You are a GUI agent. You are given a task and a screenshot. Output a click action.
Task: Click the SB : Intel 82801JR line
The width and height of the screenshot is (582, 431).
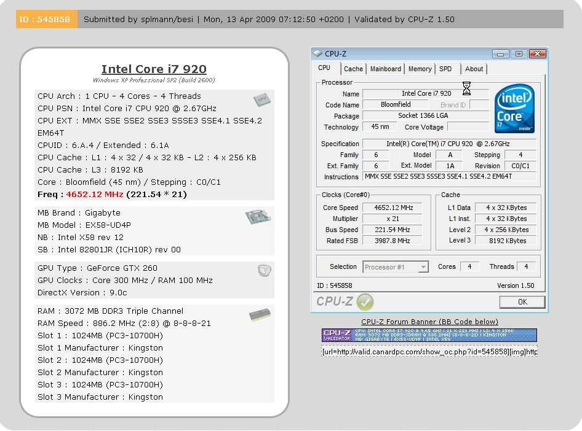[x=109, y=249]
